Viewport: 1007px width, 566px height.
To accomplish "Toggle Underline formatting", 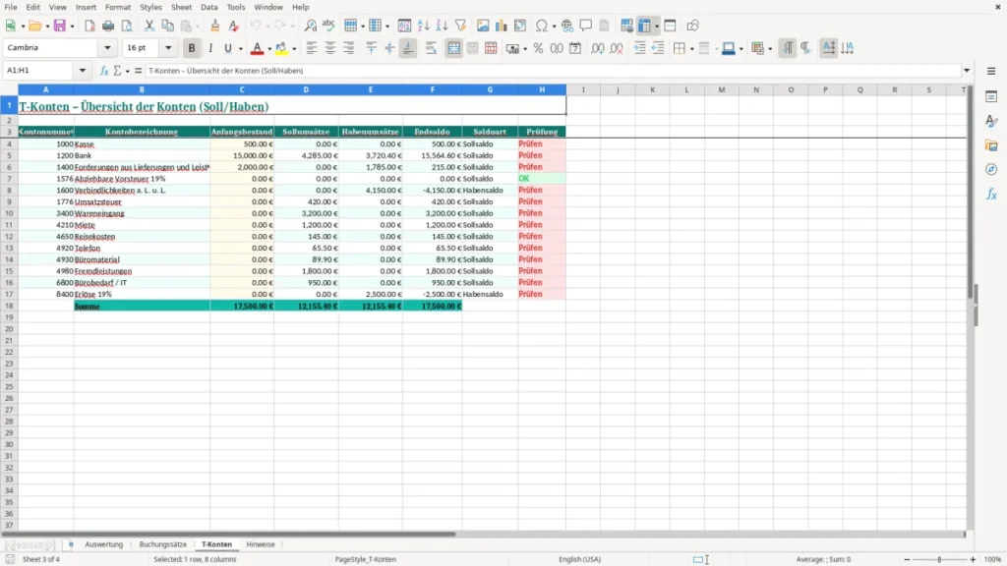I will click(x=227, y=48).
